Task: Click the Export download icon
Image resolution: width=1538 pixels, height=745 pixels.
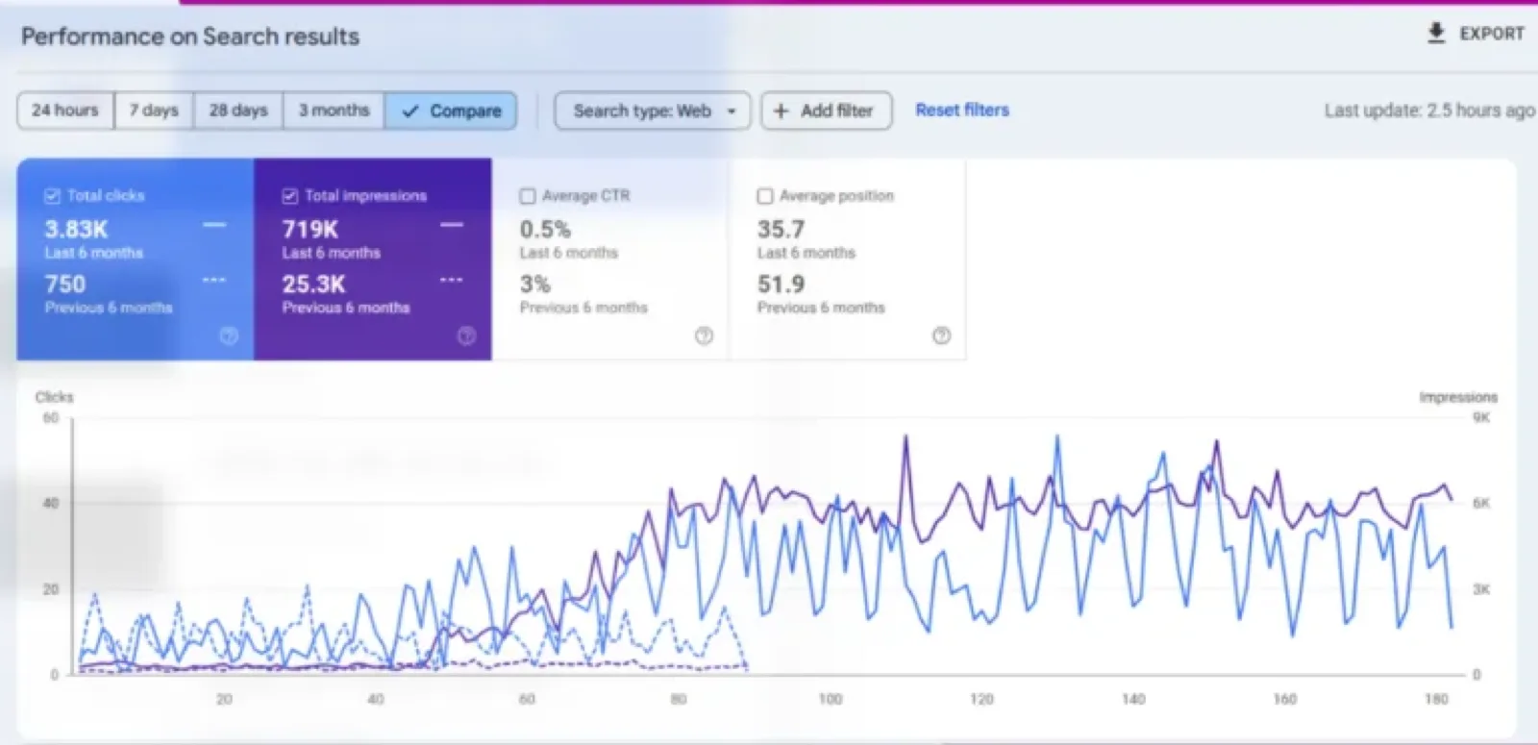Action: click(x=1436, y=34)
